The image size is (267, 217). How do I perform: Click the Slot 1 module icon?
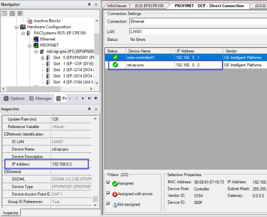pyautogui.click(x=48, y=63)
